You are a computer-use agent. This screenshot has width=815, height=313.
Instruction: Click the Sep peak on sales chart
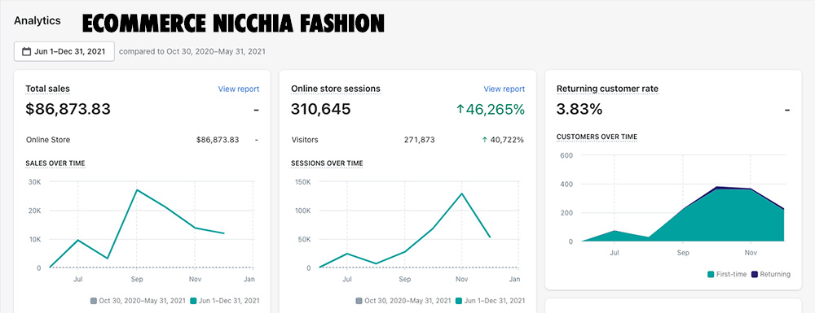(136, 189)
